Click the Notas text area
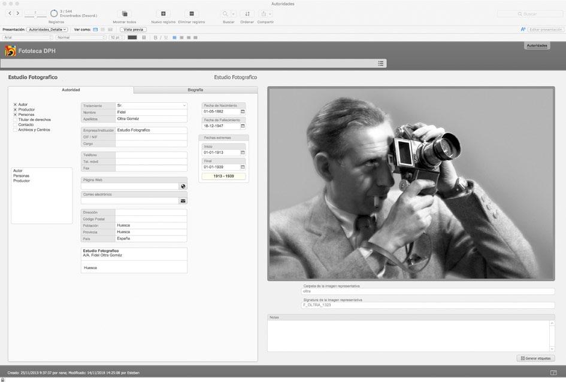566x382 pixels. click(x=408, y=336)
